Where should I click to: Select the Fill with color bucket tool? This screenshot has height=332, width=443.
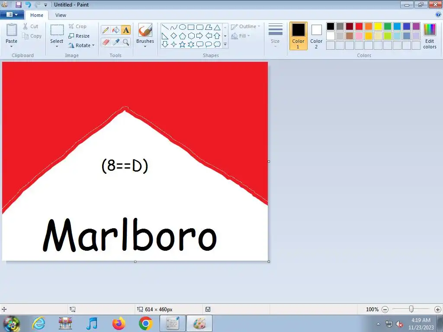[116, 30]
